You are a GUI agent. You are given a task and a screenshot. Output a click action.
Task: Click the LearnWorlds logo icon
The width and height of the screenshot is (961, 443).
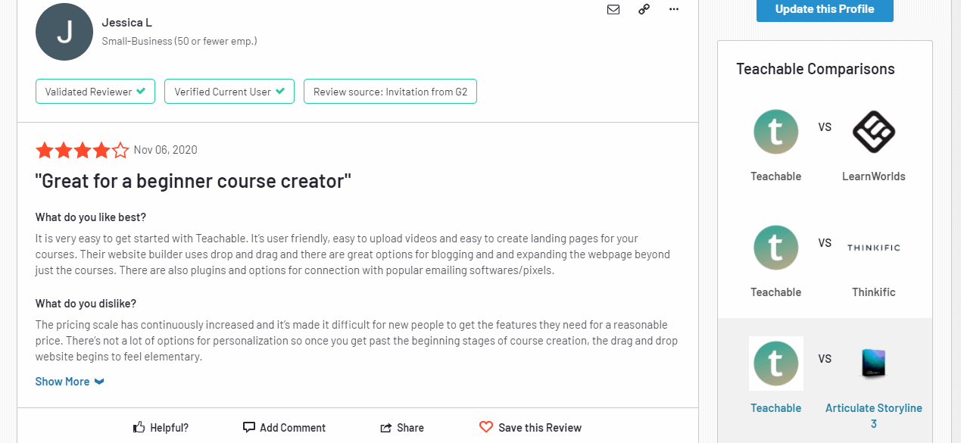coord(874,132)
